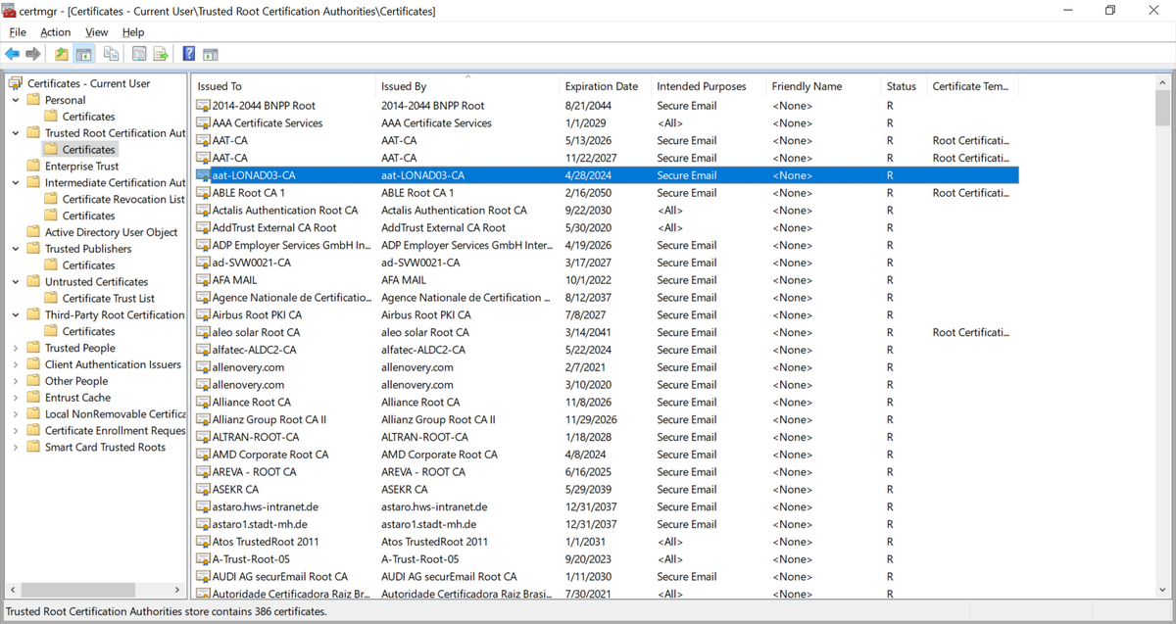Select the AddTrust External CA Root certificate

coord(606,228)
